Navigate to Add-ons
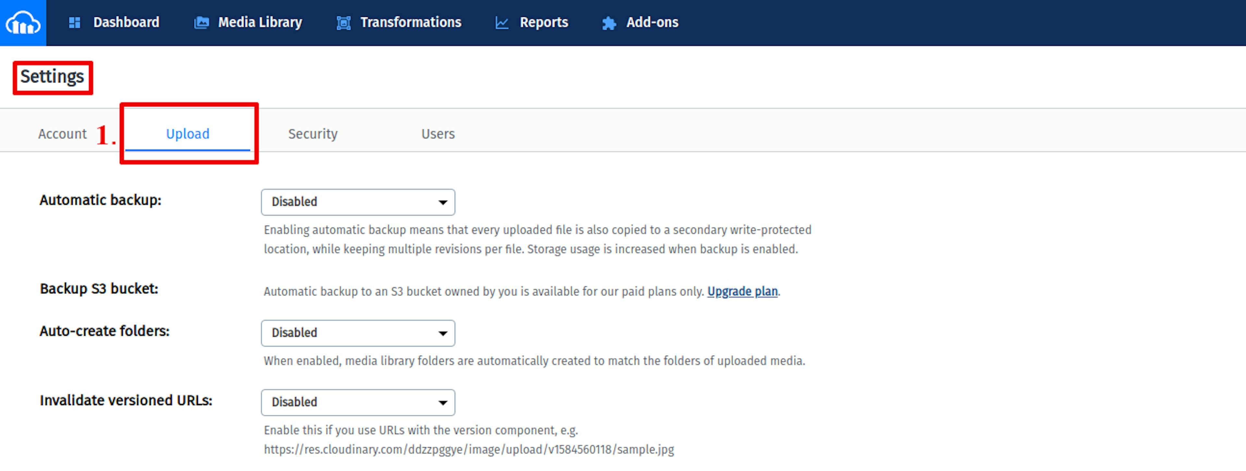The width and height of the screenshot is (1246, 471). (x=652, y=22)
